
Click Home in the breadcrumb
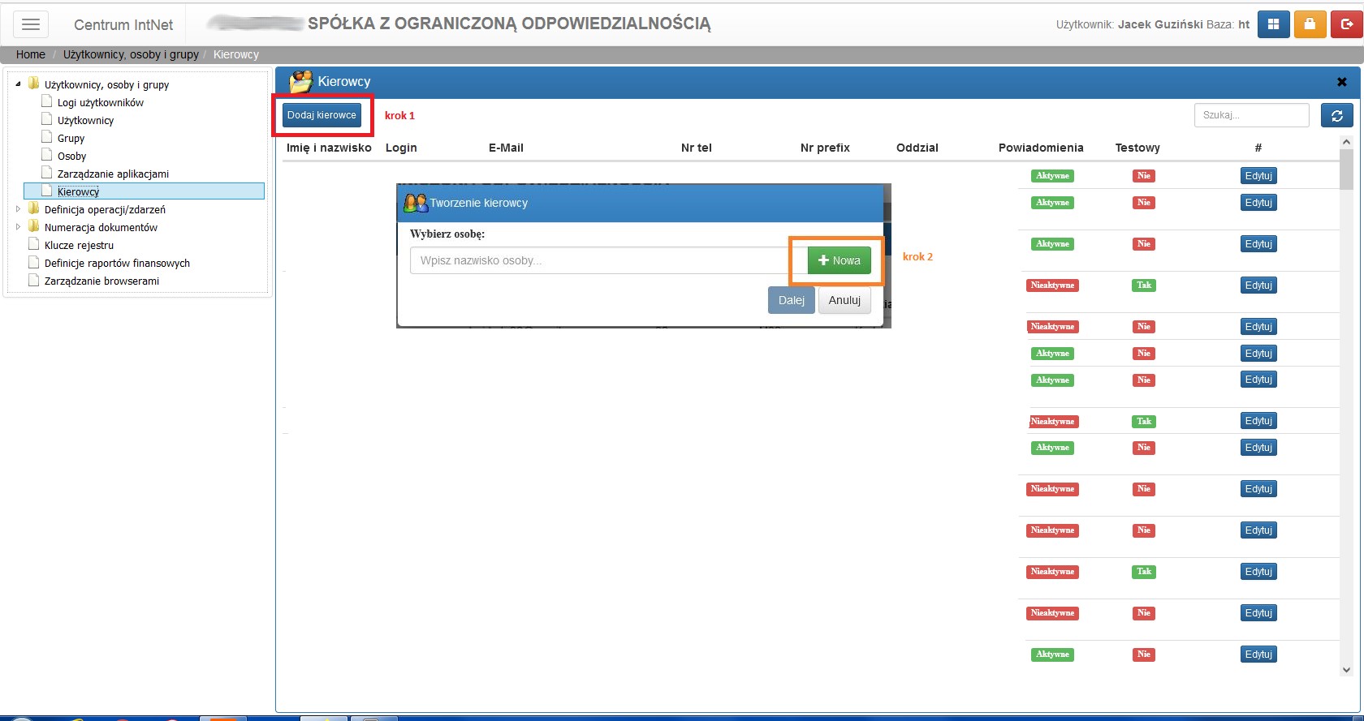click(31, 54)
